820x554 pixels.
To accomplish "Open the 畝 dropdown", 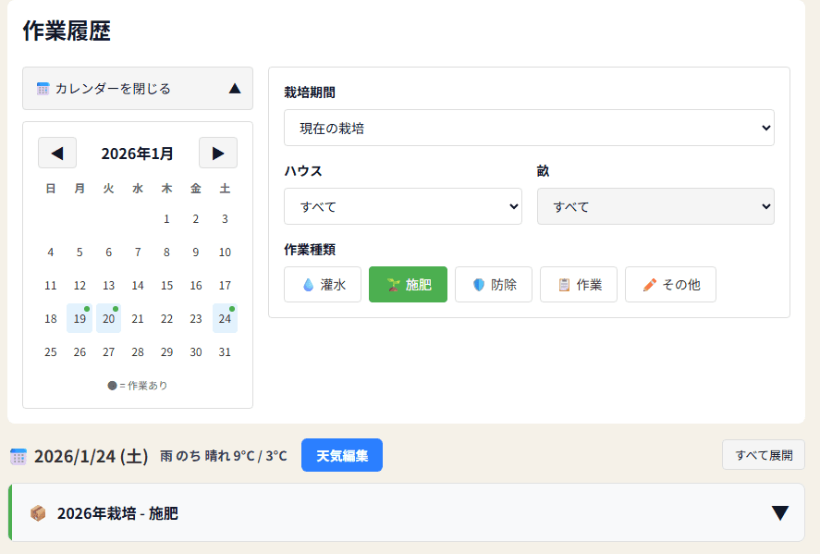I will coord(655,206).
